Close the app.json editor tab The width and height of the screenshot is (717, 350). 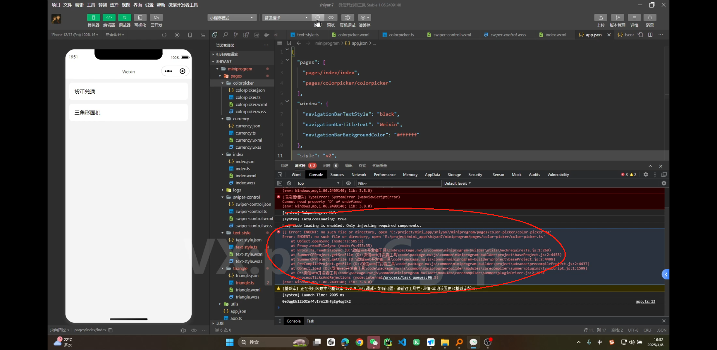click(x=609, y=35)
